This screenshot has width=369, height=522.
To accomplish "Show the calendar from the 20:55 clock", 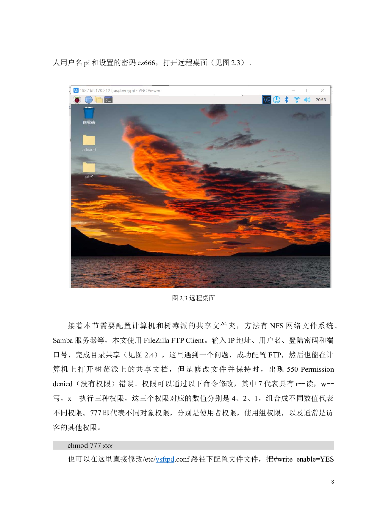I will 320,100.
